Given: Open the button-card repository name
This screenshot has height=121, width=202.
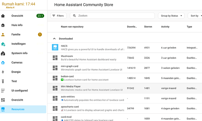Looking at the screenshot, I should [x=67, y=76].
